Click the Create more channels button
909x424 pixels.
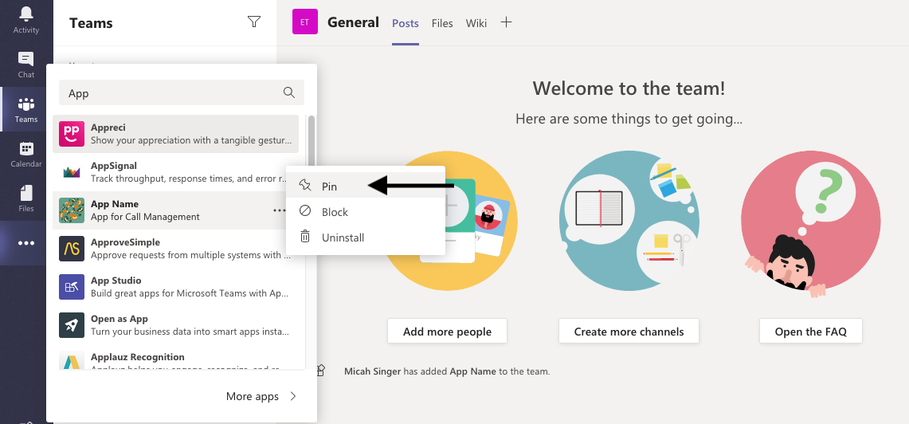click(x=629, y=331)
